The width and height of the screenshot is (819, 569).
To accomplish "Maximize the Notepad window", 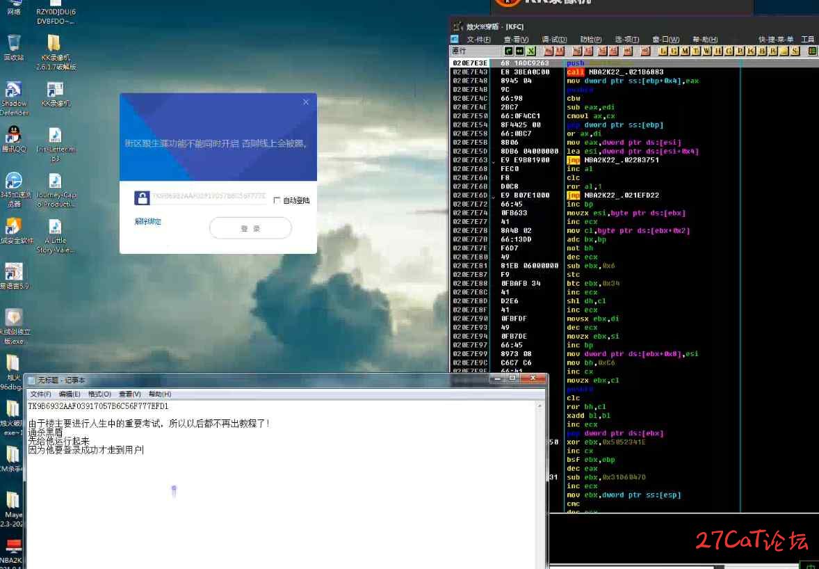I will 512,378.
